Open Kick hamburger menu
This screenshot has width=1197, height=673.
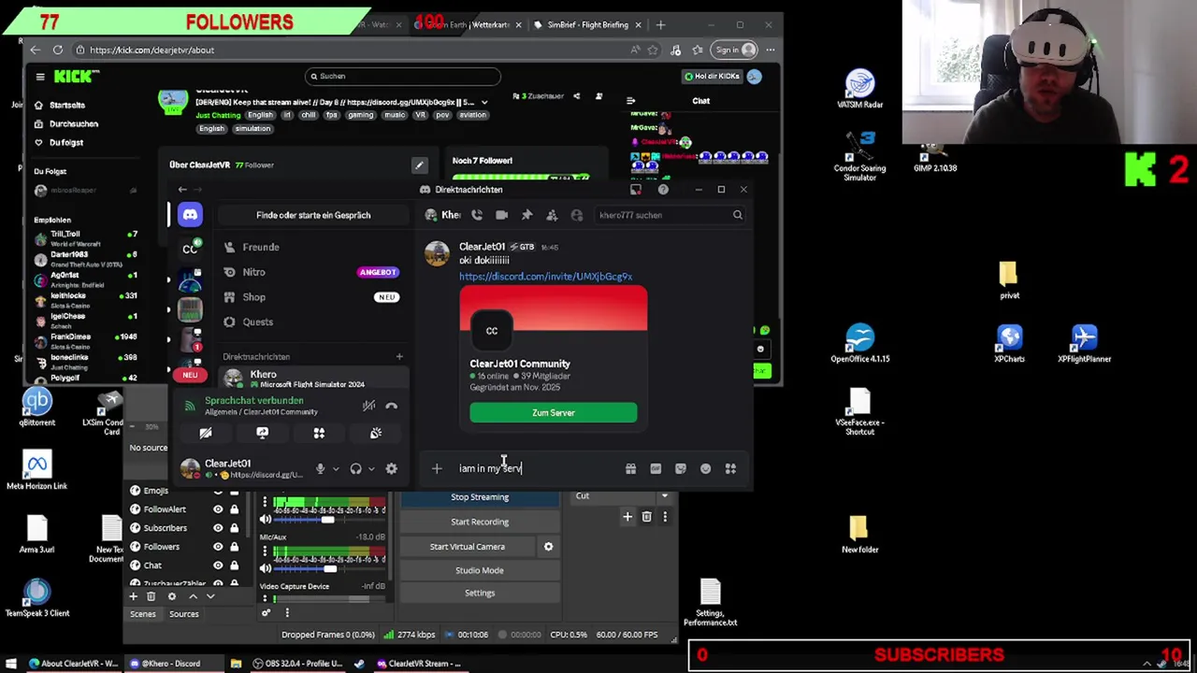click(x=40, y=77)
